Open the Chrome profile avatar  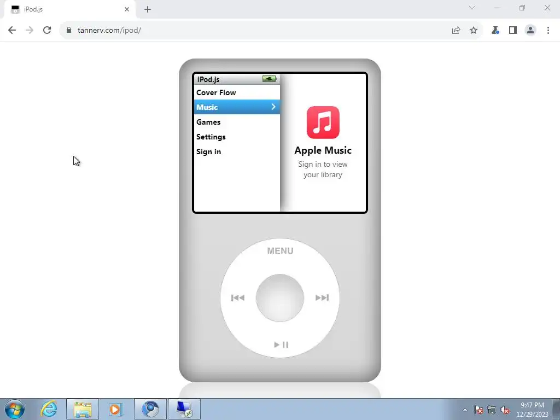(x=530, y=31)
